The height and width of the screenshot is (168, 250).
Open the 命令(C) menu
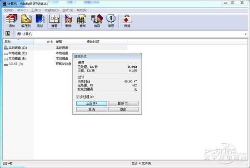tap(22, 10)
